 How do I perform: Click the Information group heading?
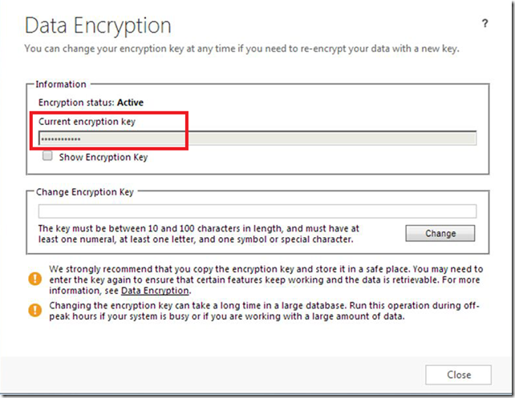(61, 84)
